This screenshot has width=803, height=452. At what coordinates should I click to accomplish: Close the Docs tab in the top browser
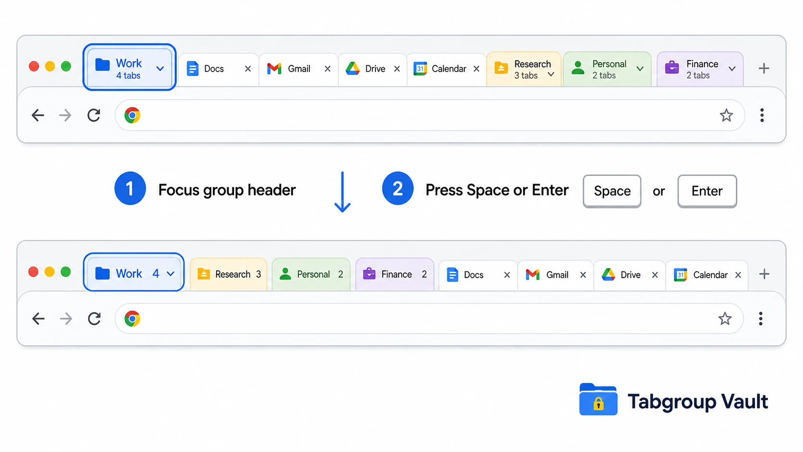coord(248,69)
